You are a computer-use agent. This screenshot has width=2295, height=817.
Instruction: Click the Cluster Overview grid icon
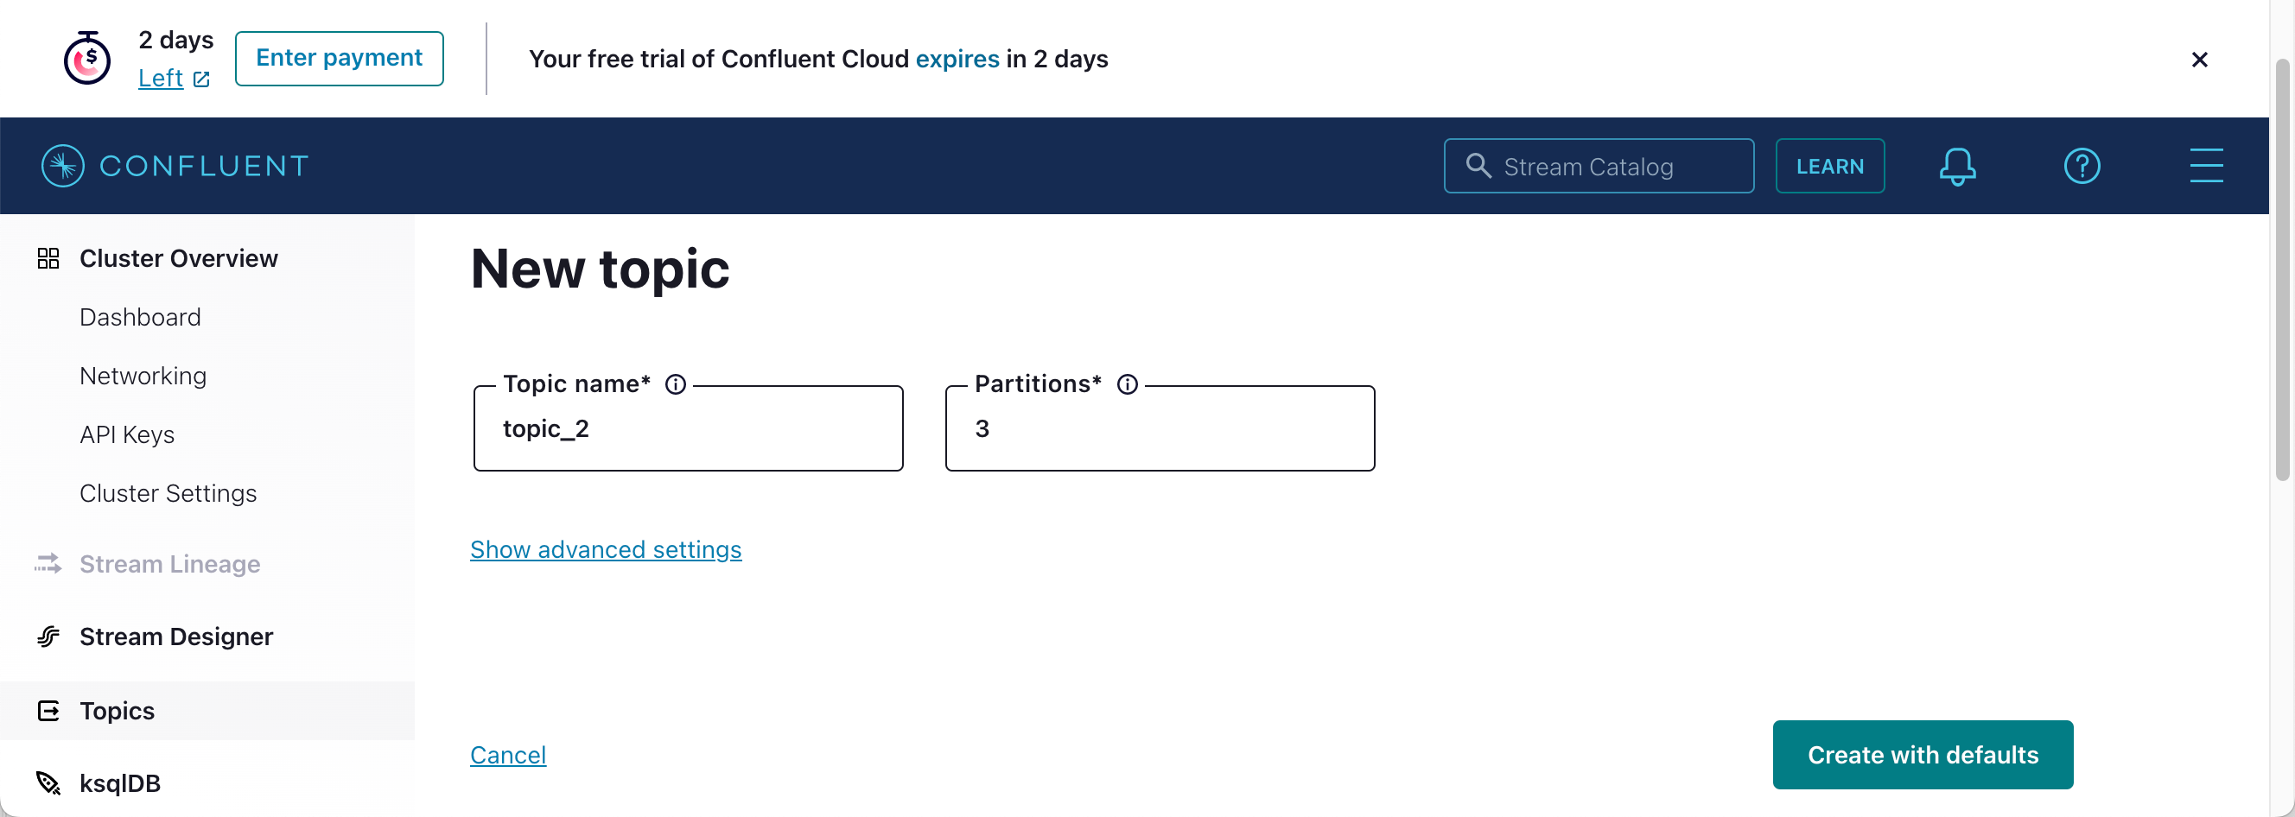click(48, 258)
